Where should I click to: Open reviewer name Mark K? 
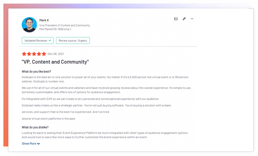pos(44,20)
